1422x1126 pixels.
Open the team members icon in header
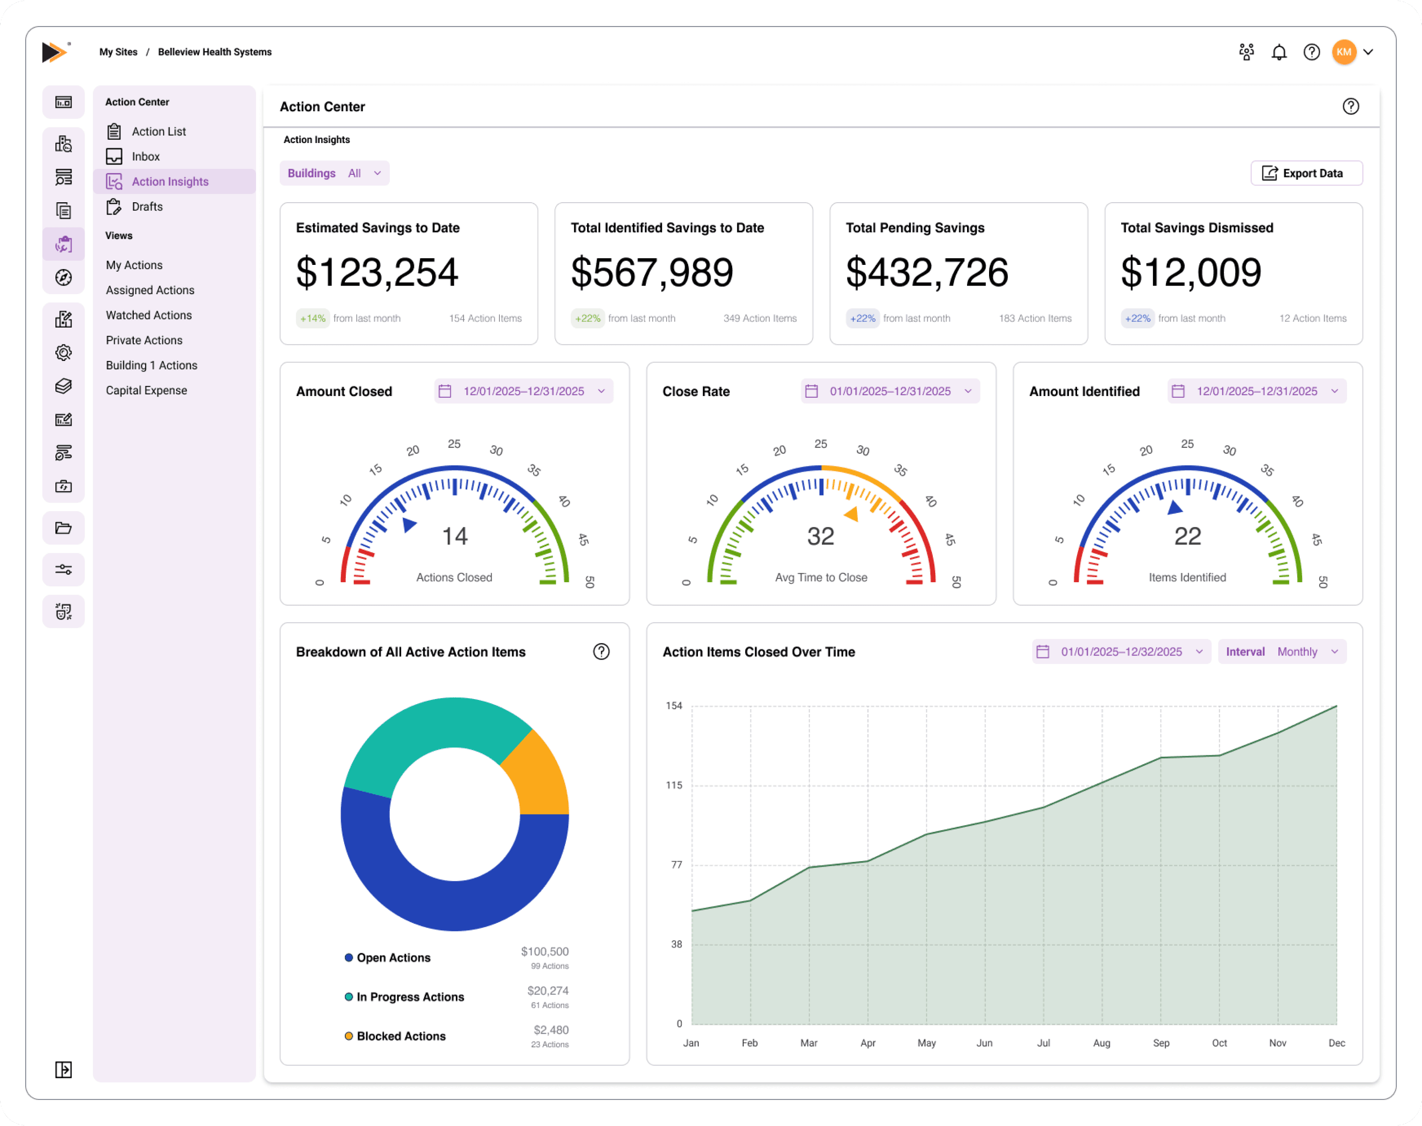[x=1246, y=52]
